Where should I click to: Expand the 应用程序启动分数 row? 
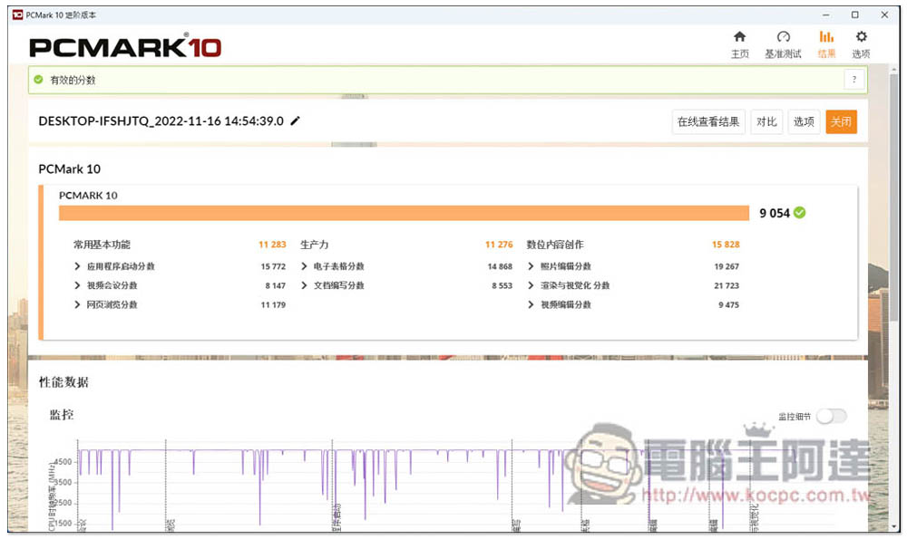pos(78,266)
